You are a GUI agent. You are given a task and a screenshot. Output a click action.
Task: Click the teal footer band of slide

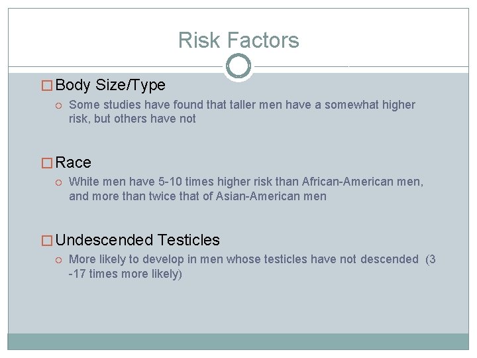(x=238, y=341)
